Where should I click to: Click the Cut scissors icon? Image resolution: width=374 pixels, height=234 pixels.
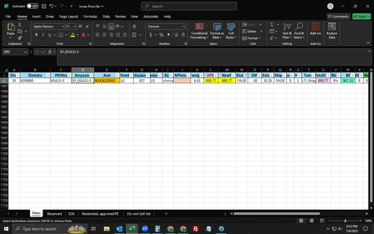[20, 24]
